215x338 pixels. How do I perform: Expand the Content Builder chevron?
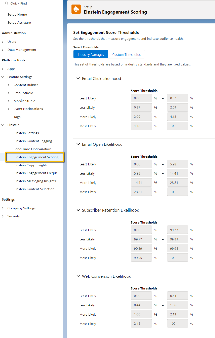click(x=9, y=85)
